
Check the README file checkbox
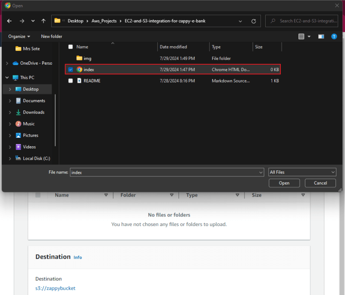[70, 81]
